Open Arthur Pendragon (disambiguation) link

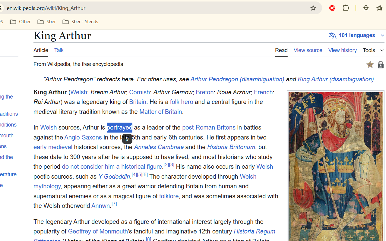coord(237,79)
